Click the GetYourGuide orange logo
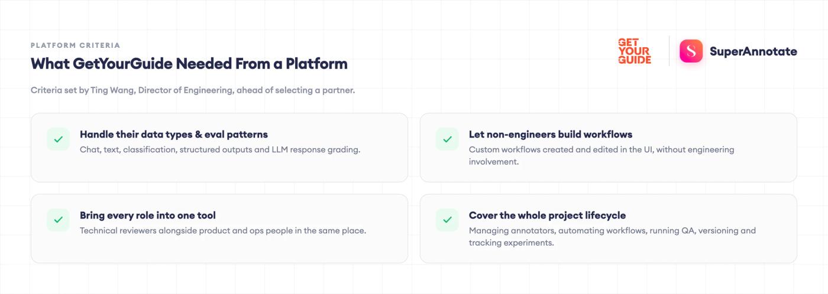The width and height of the screenshot is (828, 294). pyautogui.click(x=635, y=51)
